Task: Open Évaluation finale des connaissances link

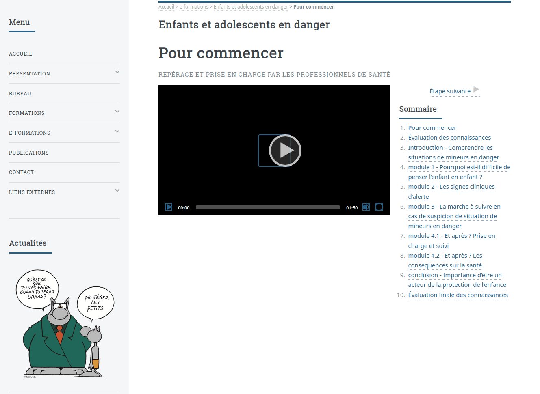Action: [x=458, y=295]
